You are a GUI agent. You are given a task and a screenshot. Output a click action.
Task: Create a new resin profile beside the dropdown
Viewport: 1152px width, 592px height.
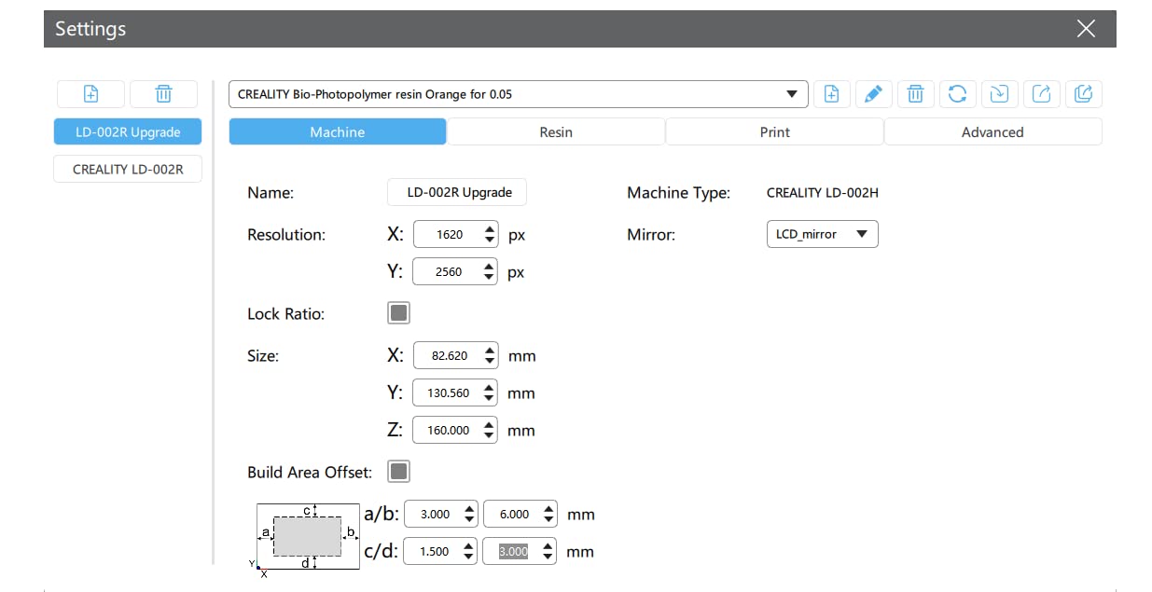click(x=831, y=93)
